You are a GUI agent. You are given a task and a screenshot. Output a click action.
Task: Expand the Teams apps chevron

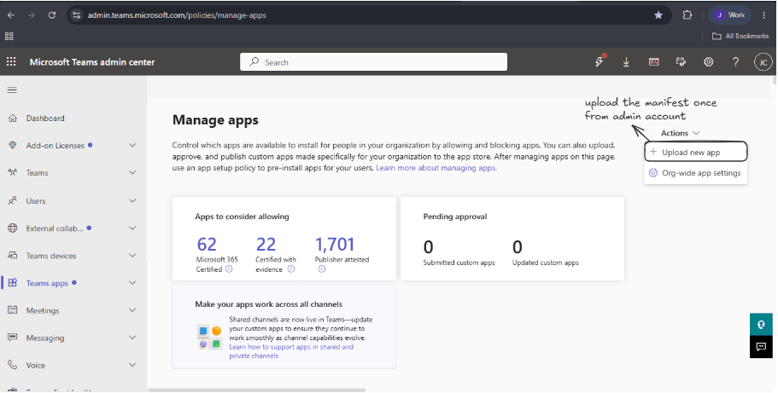tap(132, 283)
